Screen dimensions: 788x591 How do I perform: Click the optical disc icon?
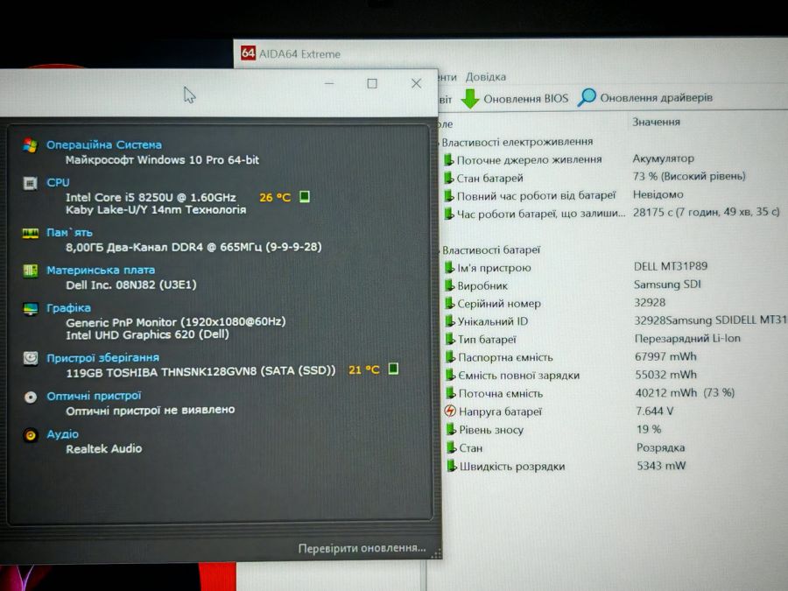(31, 397)
